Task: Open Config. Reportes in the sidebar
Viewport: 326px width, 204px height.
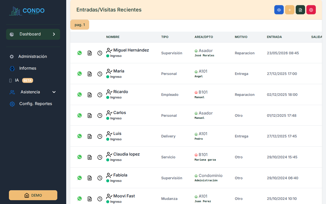Action: (36, 104)
